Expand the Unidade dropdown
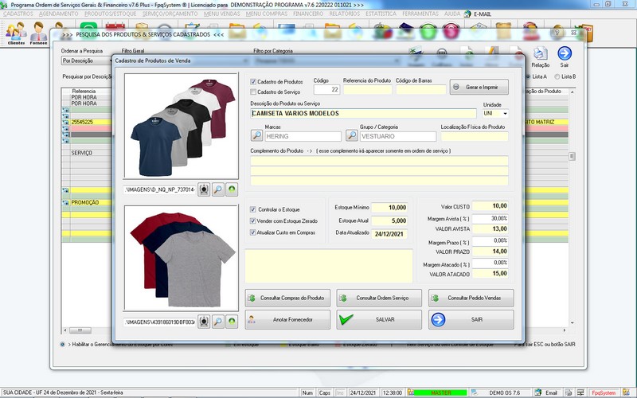Screen dimensions: 637x398 tap(503, 114)
